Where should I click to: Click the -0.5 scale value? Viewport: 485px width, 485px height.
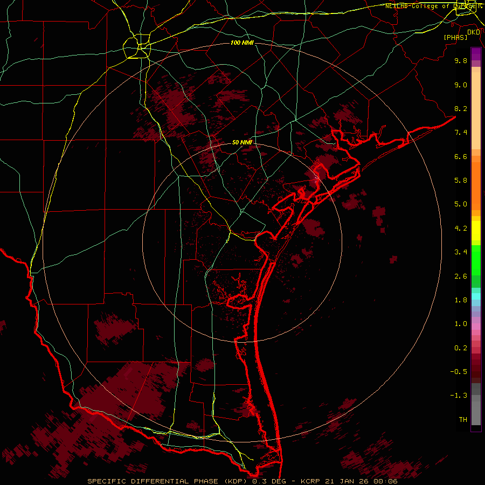459,372
